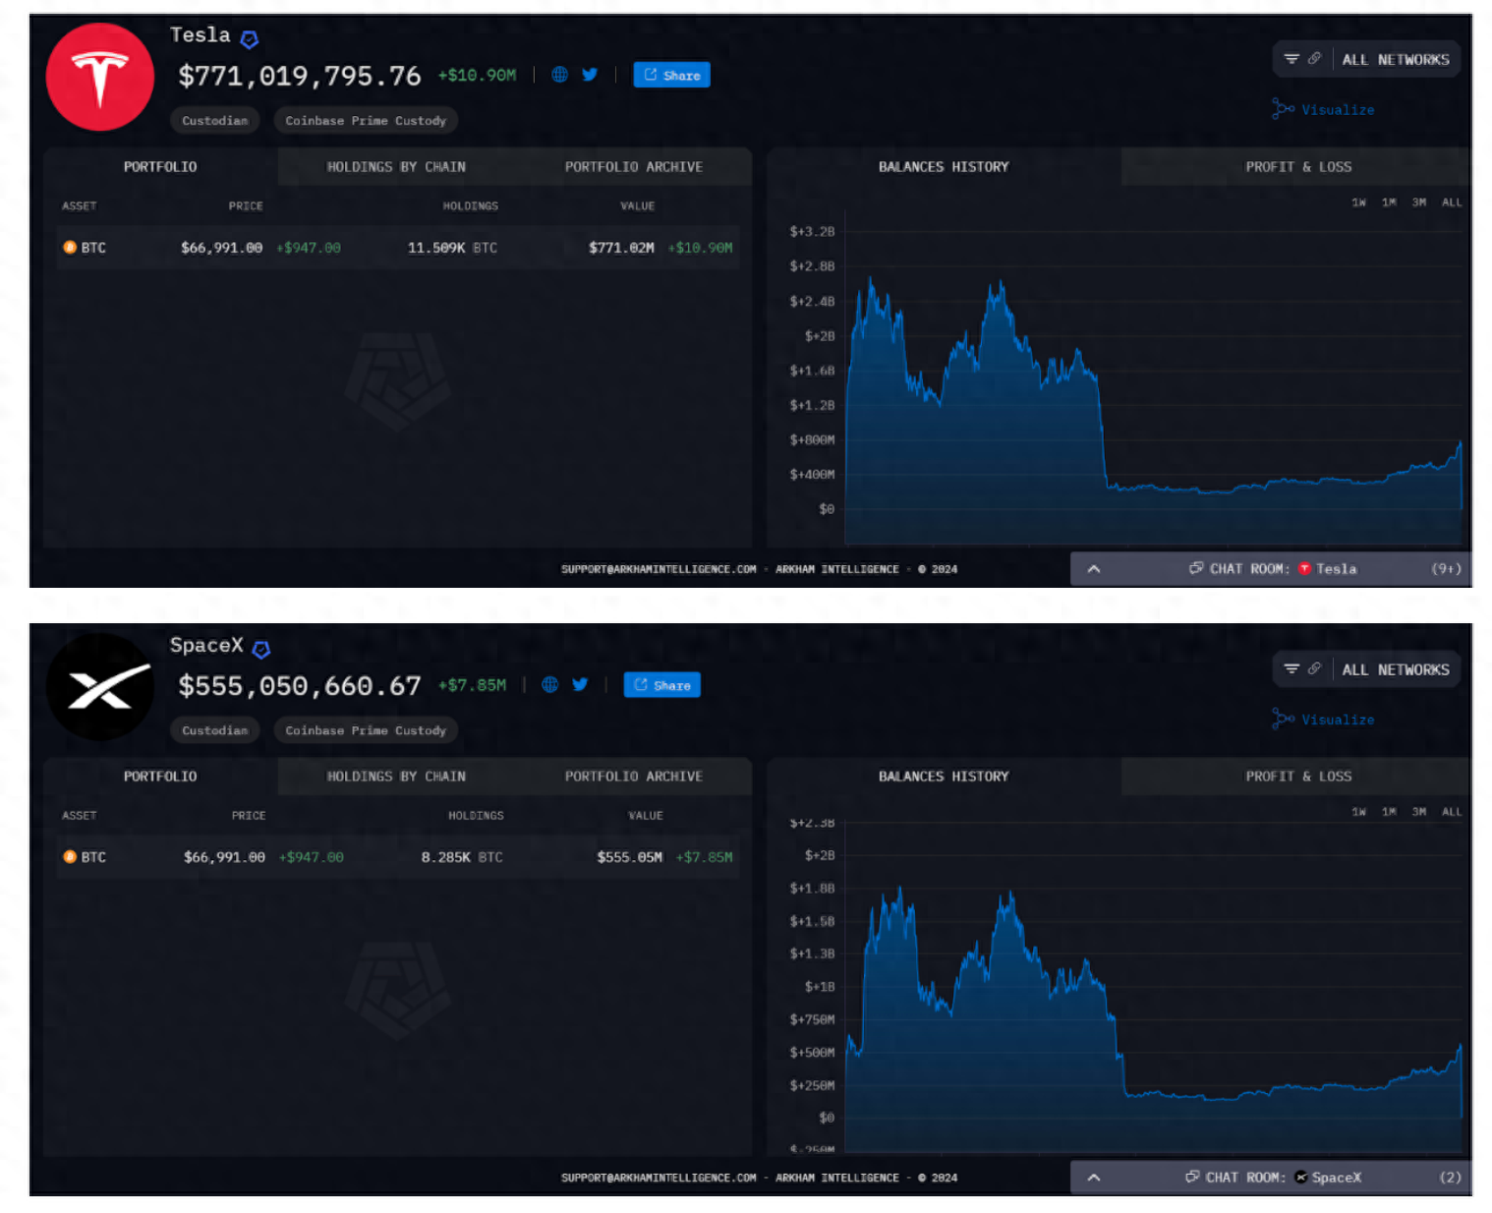Click SpaceX BTC value $555.05M
1492x1213 pixels.
pyautogui.click(x=630, y=857)
